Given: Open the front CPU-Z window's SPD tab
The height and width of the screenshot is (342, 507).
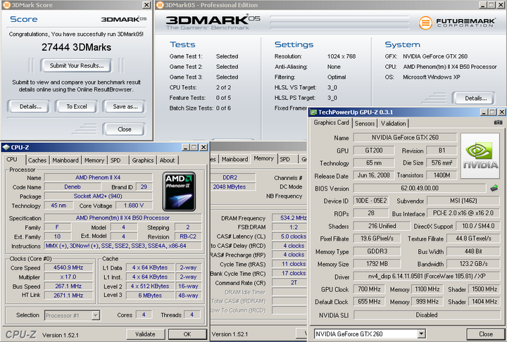Looking at the screenshot, I should click(115, 160).
